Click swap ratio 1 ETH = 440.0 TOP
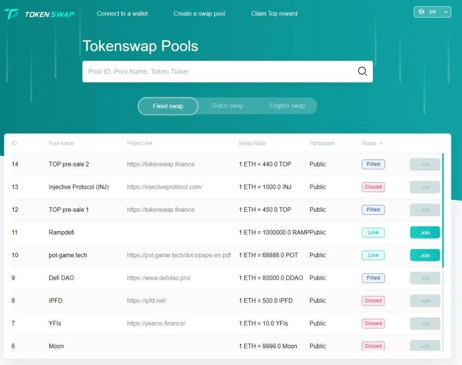The image size is (462, 365). pos(265,164)
